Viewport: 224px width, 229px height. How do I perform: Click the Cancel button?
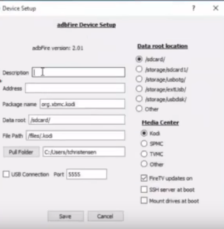tap(105, 216)
